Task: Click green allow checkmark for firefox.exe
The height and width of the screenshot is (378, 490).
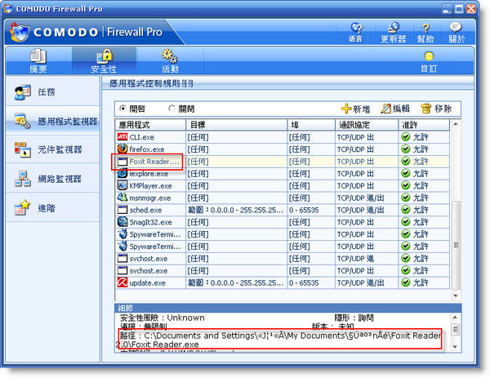Action: click(x=406, y=149)
